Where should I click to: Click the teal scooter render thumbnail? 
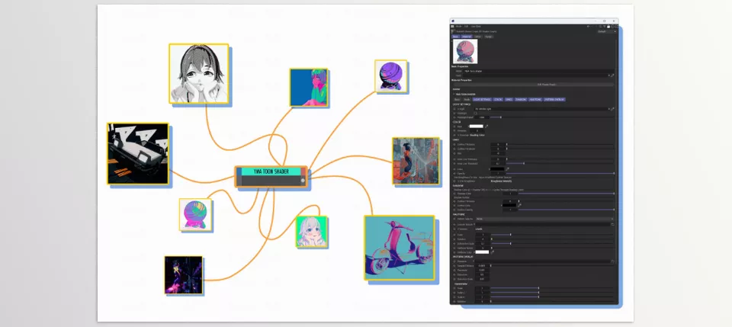click(x=399, y=248)
